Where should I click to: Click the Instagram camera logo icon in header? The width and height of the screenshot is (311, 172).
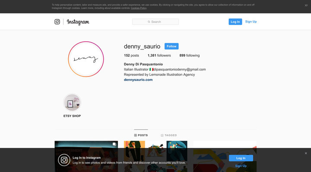[x=57, y=21]
